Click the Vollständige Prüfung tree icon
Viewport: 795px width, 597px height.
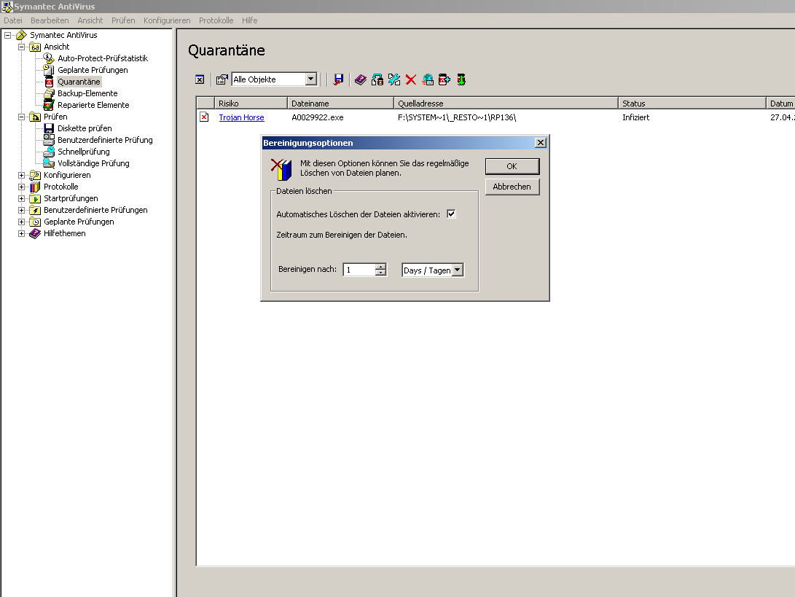(x=49, y=163)
